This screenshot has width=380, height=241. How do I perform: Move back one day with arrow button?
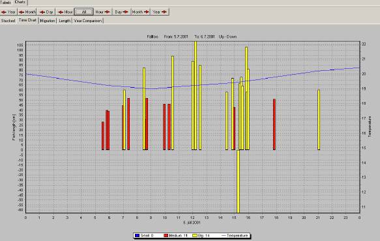pos(46,12)
